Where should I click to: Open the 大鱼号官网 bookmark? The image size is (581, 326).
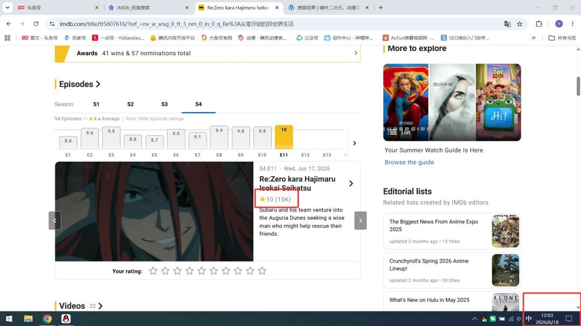pos(216,38)
